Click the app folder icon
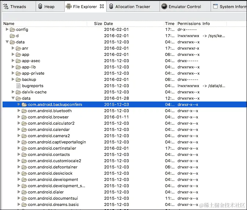The image size is (247, 210). click(18, 55)
